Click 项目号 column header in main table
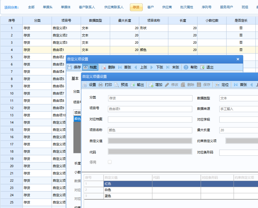The height and width of the screenshot is (208, 258). pyautogui.click(x=66, y=21)
